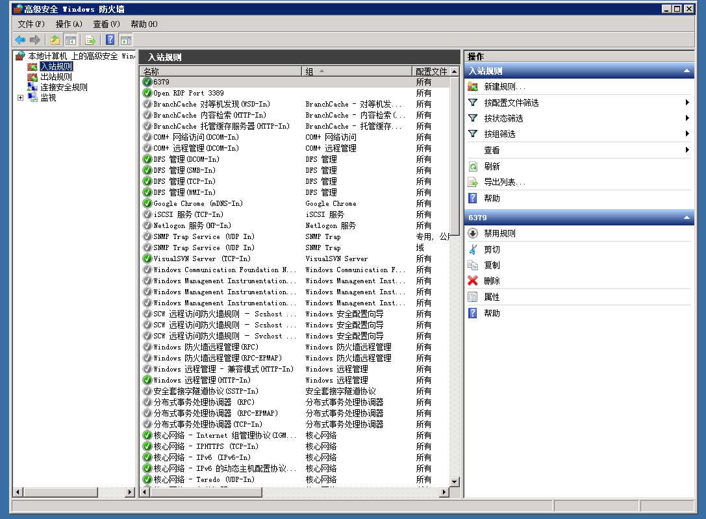Click the red 删除 X icon
Viewport: 706px width, 519px height.
click(473, 281)
